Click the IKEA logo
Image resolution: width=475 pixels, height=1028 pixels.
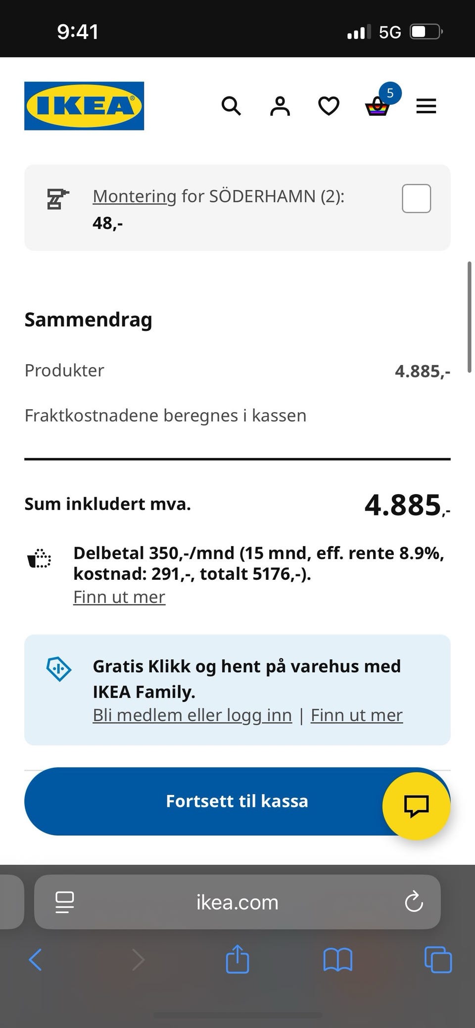(84, 106)
